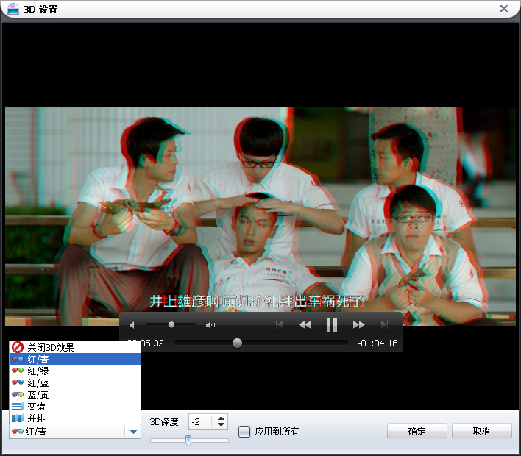The image size is (521, 456).
Task: Cancel with the 取消 button
Action: pos(481,431)
